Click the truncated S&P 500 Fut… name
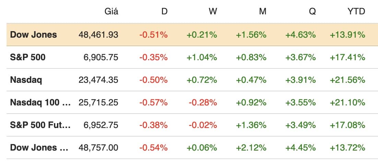The height and width of the screenshot is (167, 378). click(x=40, y=125)
